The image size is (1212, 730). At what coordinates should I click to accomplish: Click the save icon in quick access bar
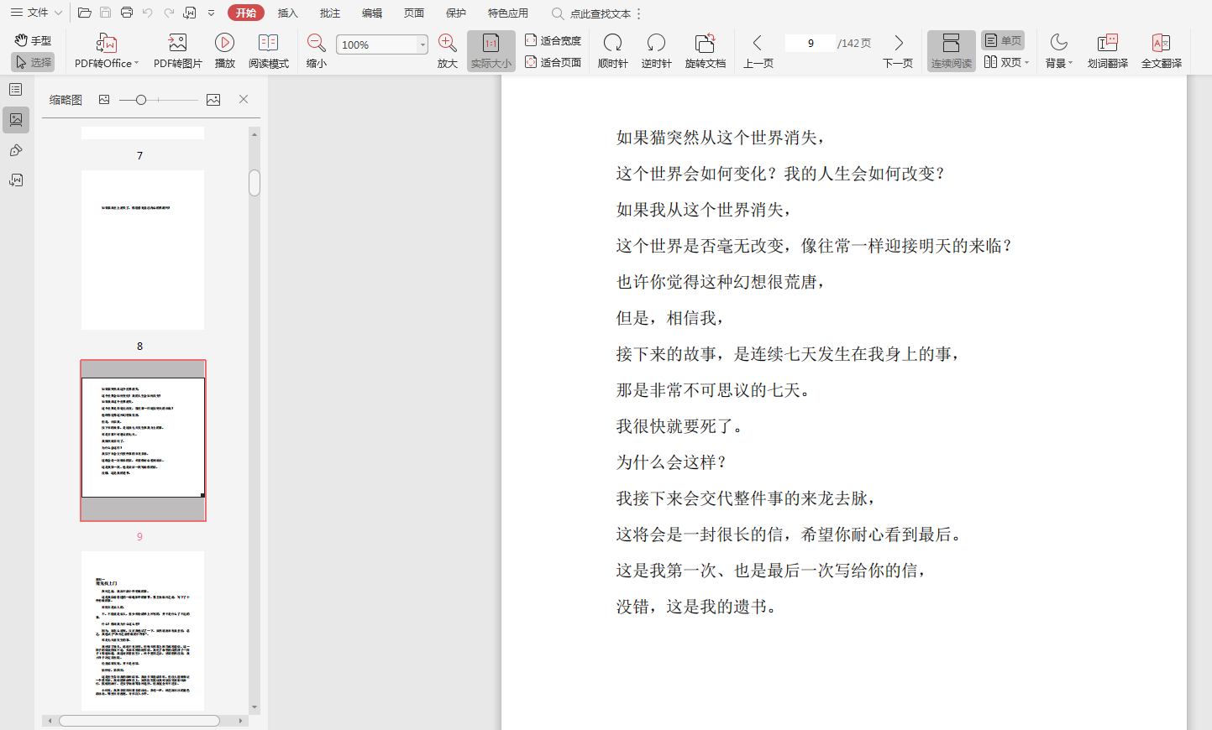pyautogui.click(x=105, y=13)
